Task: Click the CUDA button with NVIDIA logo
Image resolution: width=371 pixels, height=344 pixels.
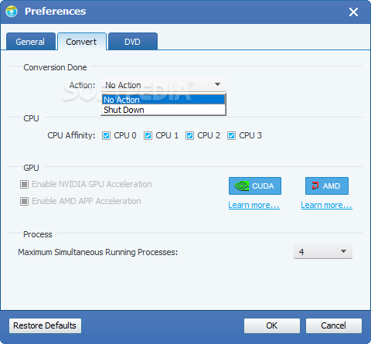Action: pos(255,186)
